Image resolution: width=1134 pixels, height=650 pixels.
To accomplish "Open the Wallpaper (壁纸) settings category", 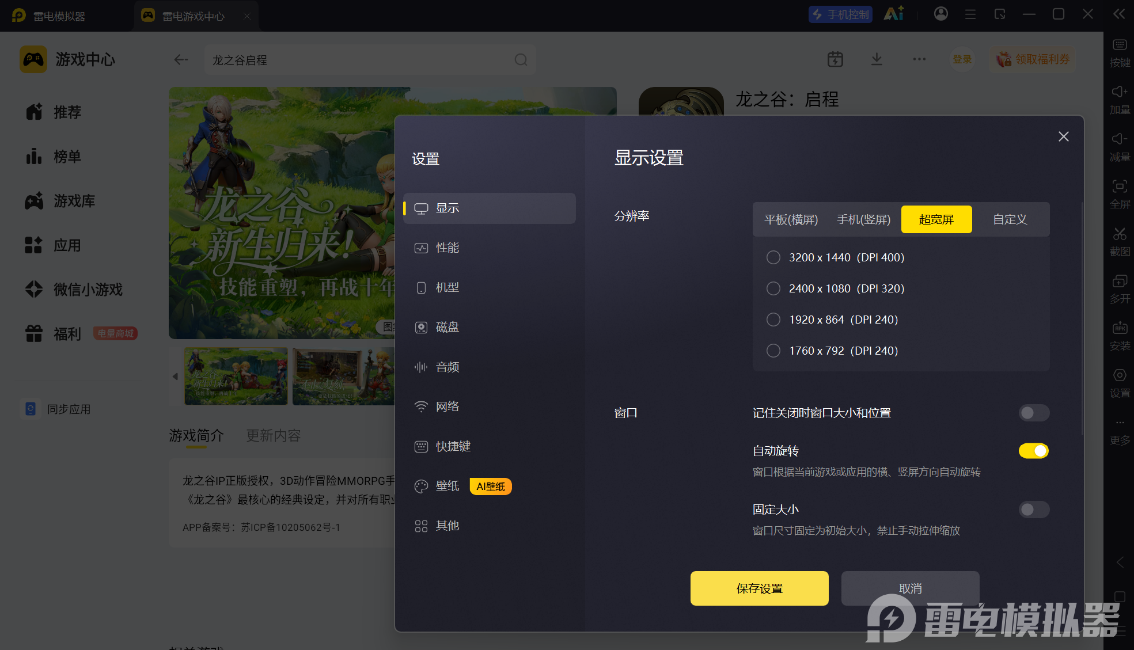I will (x=437, y=486).
